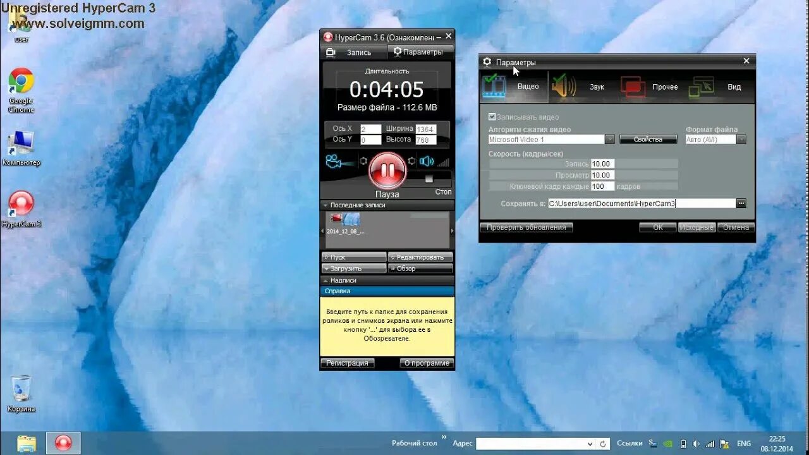Click the Ось Y input field
The image size is (809, 455).
coord(370,140)
